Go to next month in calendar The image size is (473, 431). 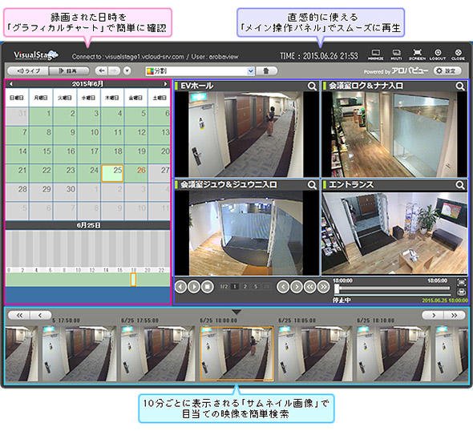coord(165,84)
